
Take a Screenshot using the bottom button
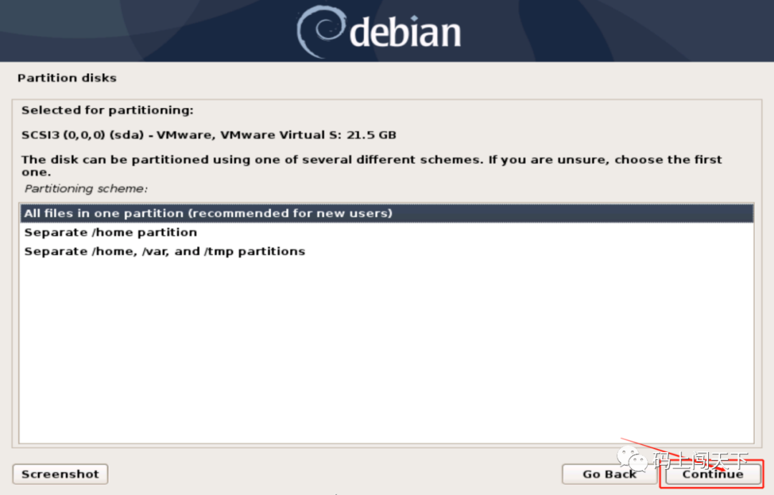[x=60, y=474]
